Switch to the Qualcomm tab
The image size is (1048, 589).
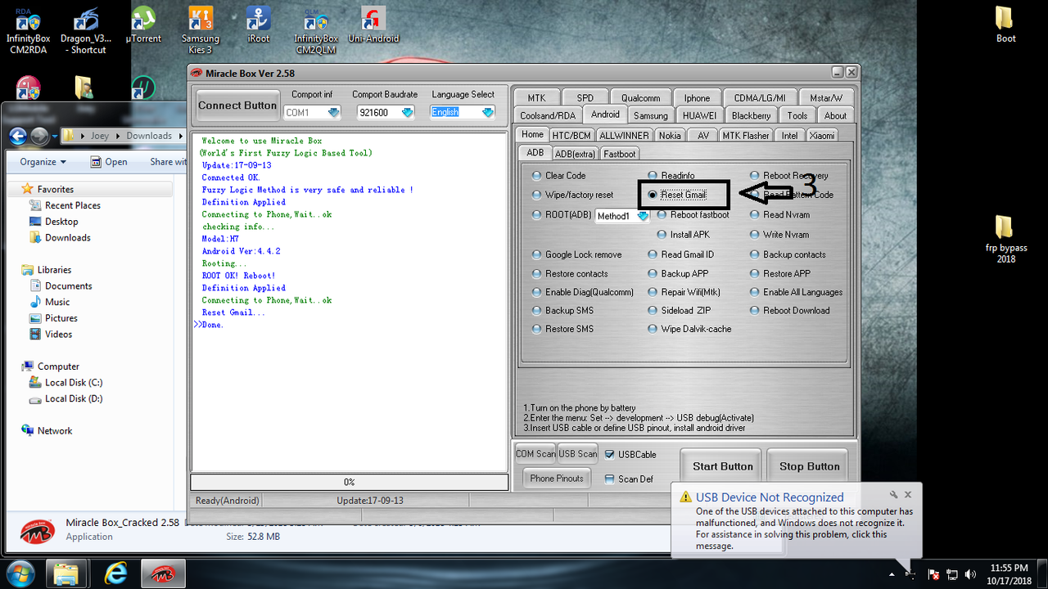click(x=639, y=97)
